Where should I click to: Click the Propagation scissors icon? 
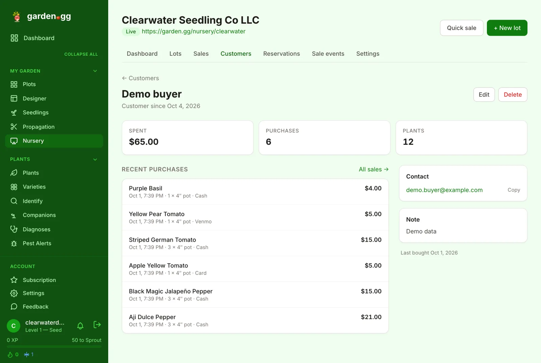(x=14, y=127)
